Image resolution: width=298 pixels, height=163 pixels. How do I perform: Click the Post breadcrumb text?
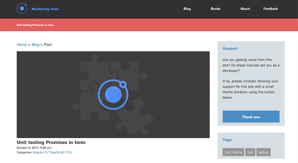coord(48,45)
